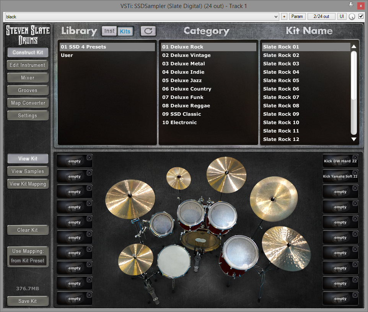Image resolution: width=368 pixels, height=312 pixels.
Task: Open the Settings page
Action: click(28, 115)
